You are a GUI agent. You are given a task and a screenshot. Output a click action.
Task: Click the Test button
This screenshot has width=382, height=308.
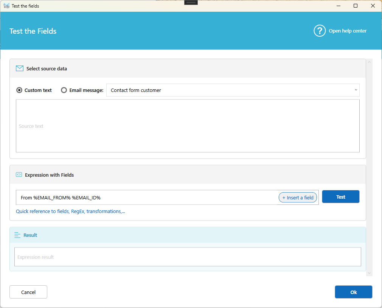340,197
